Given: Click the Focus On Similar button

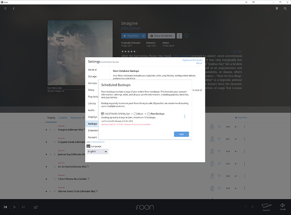Looking at the screenshot, I should 161,36.
